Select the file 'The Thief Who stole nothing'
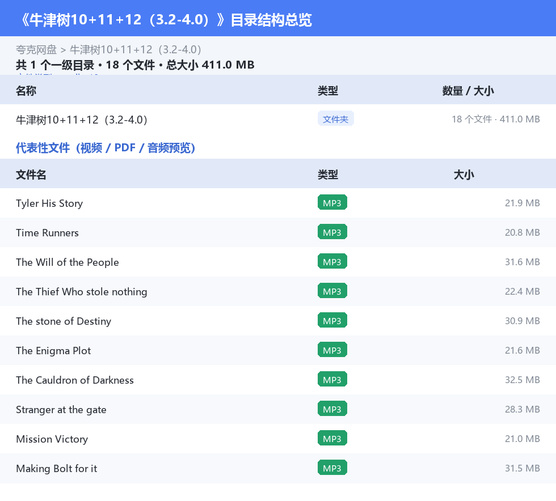 tap(82, 292)
